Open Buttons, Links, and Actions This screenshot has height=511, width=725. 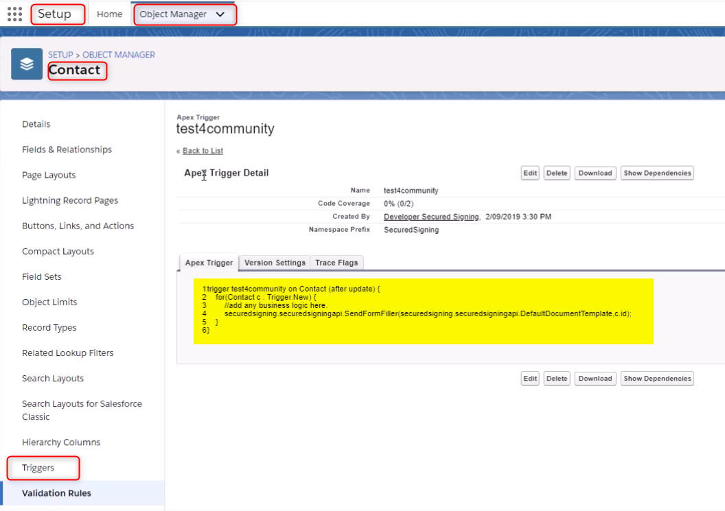pos(78,226)
